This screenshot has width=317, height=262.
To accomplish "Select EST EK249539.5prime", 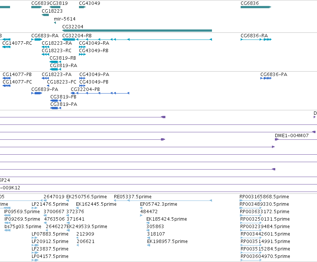I will tap(68, 230).
